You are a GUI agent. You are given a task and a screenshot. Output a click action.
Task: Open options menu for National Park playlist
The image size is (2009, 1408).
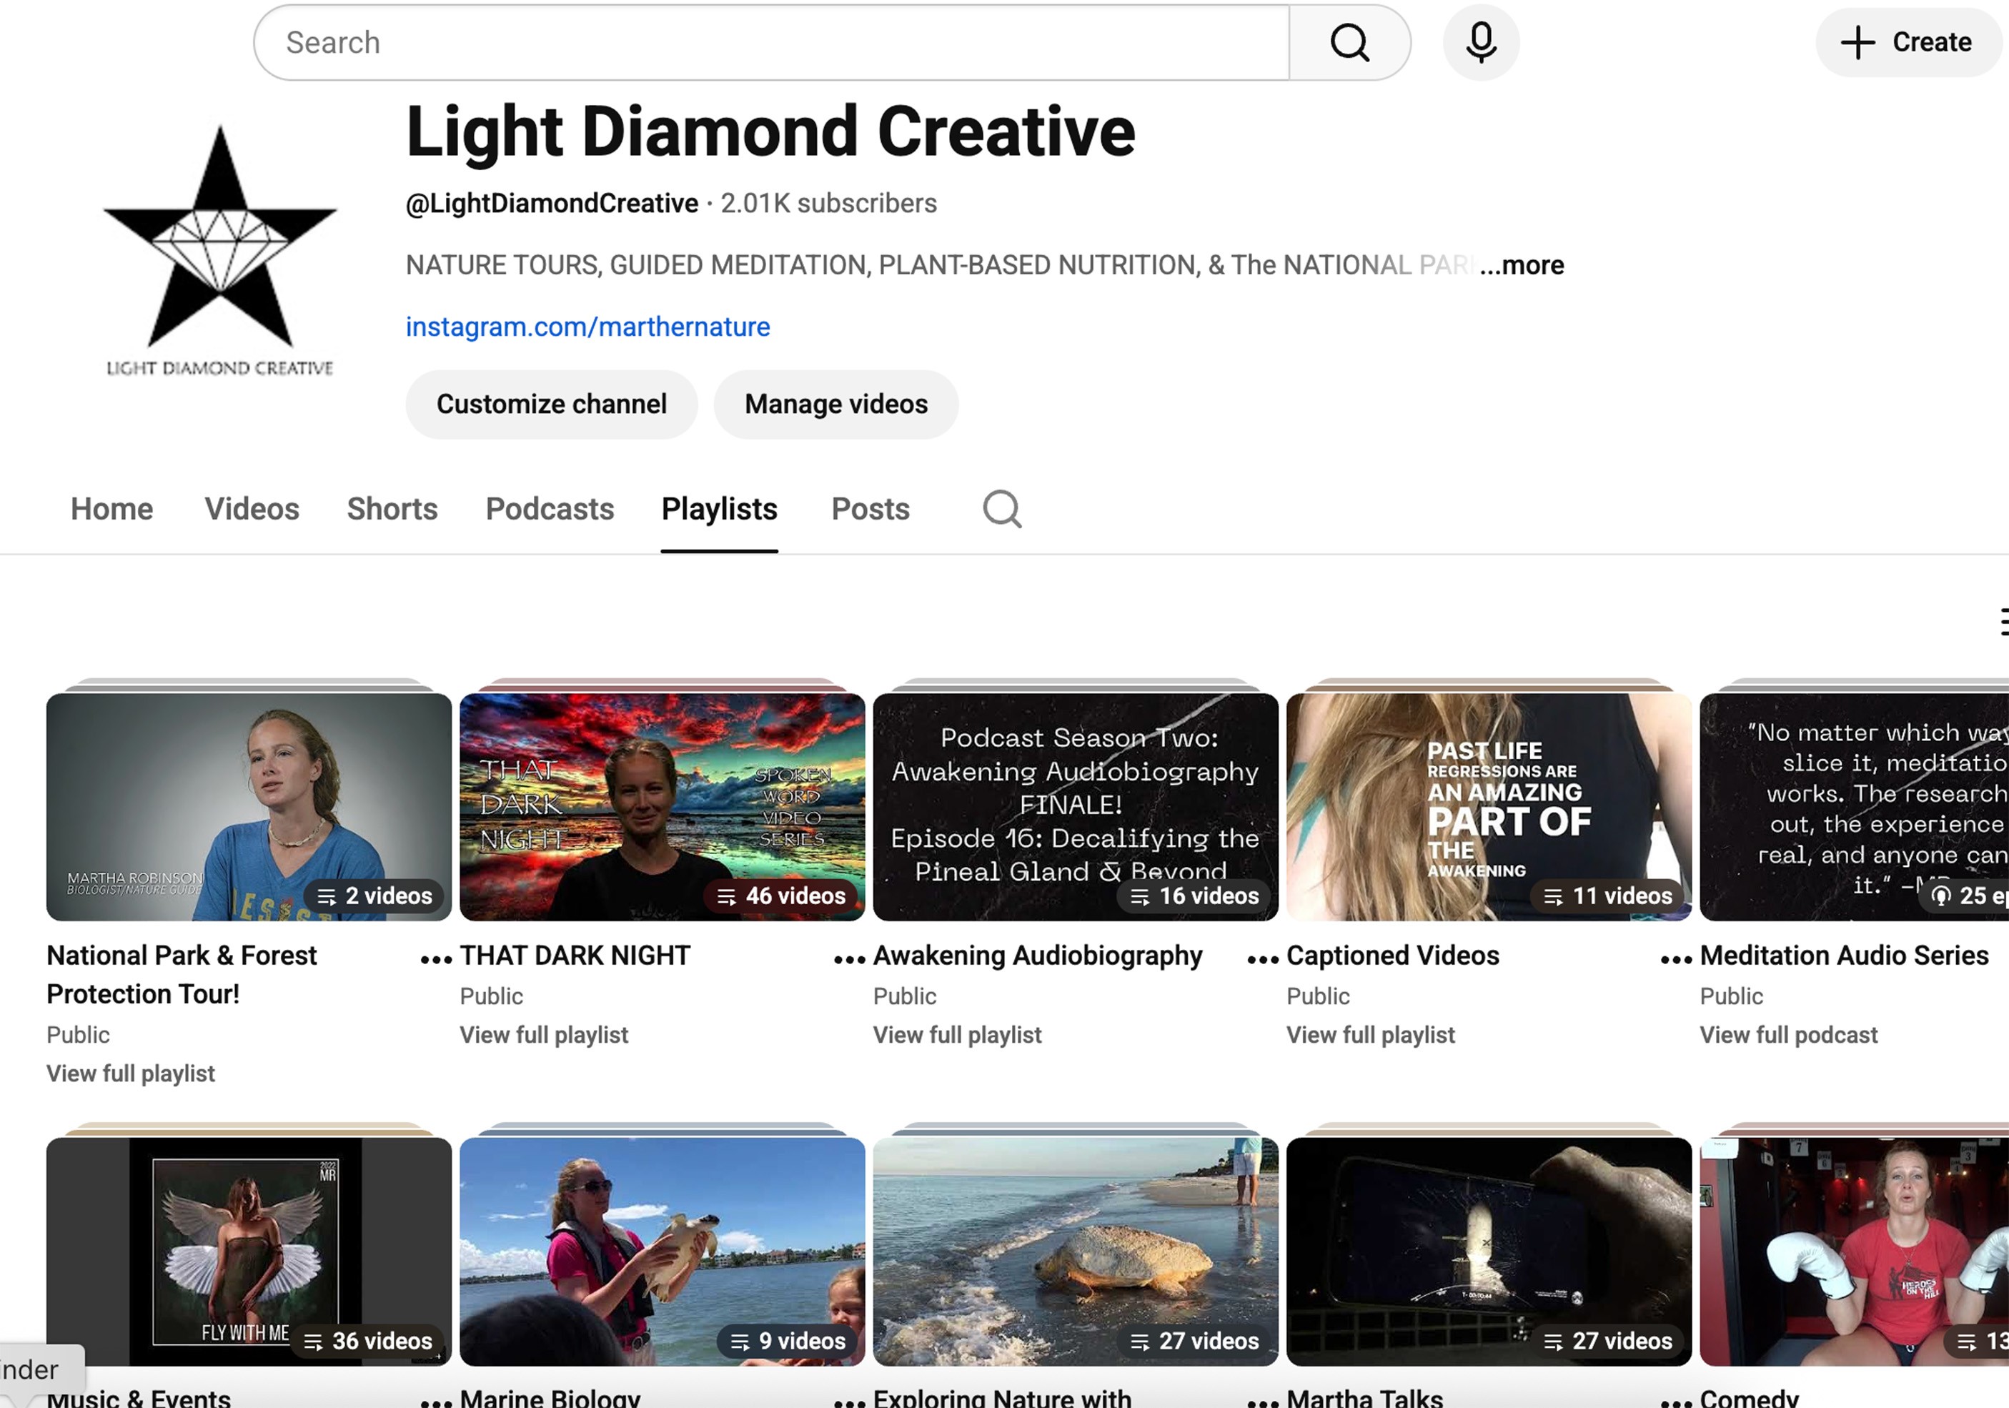click(x=436, y=959)
